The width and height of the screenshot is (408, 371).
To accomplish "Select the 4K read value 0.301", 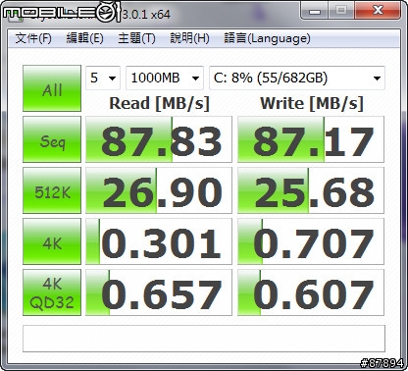I will [159, 241].
